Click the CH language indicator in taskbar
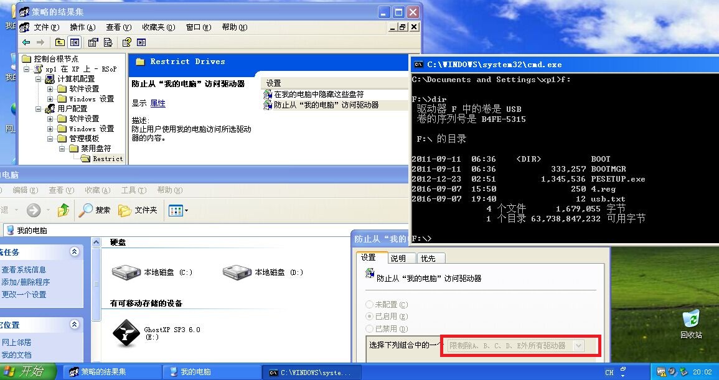719x380 pixels. (x=609, y=372)
